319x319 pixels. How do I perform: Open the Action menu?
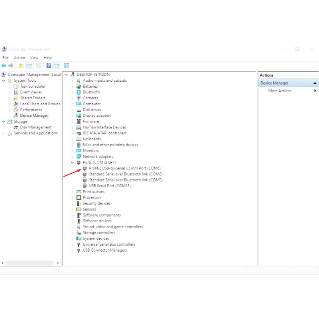coord(19,58)
